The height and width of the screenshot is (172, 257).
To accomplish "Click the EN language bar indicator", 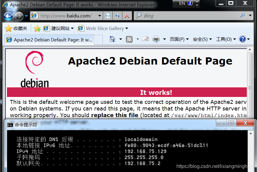I will [x=182, y=3].
